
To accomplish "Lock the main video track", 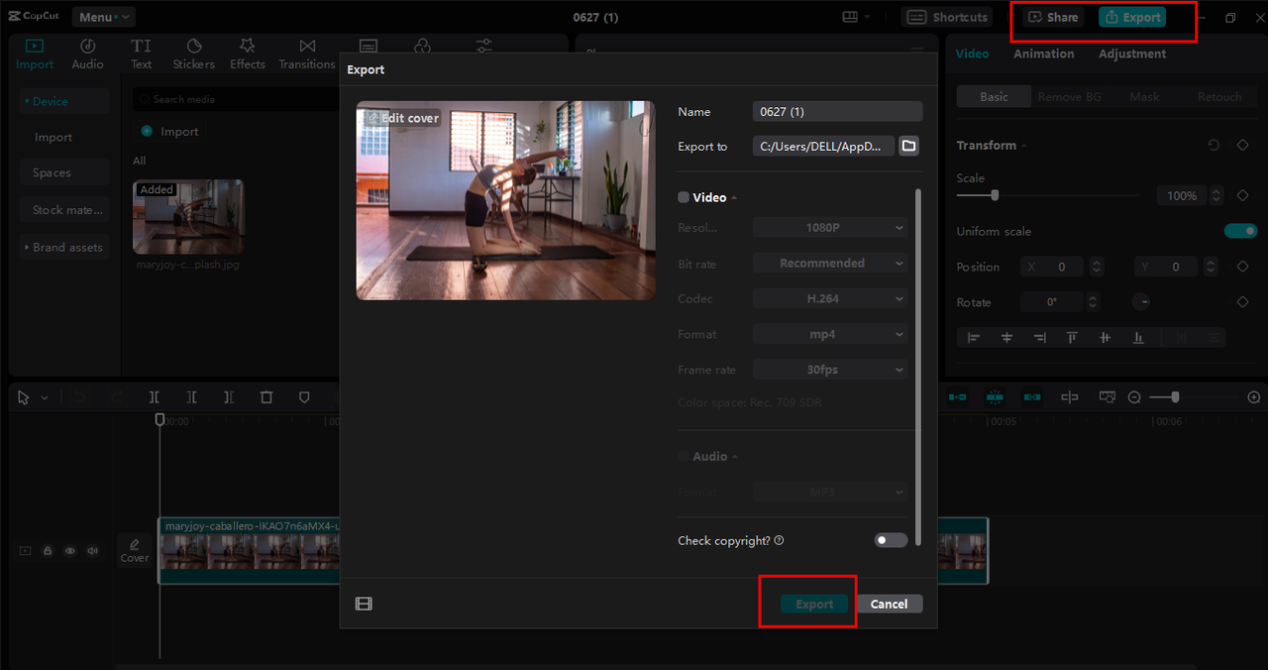I will click(47, 550).
